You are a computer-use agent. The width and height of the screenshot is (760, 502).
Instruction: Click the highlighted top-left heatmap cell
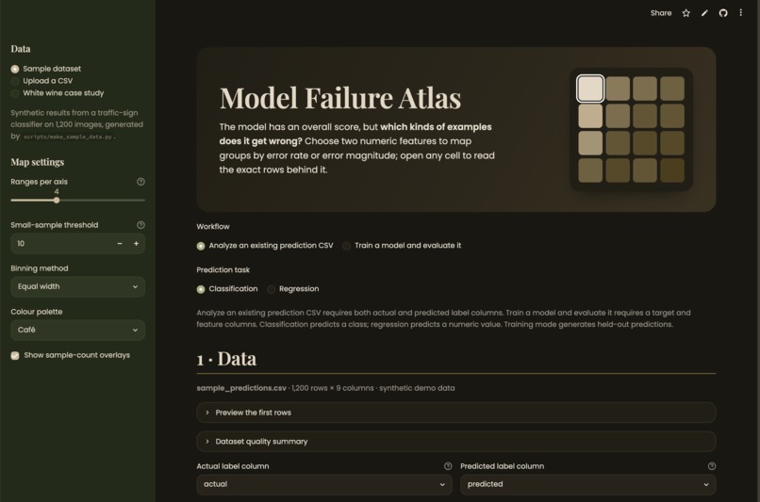pyautogui.click(x=590, y=89)
